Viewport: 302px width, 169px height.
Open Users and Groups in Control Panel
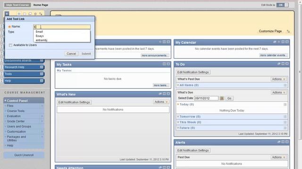(x=19, y=126)
